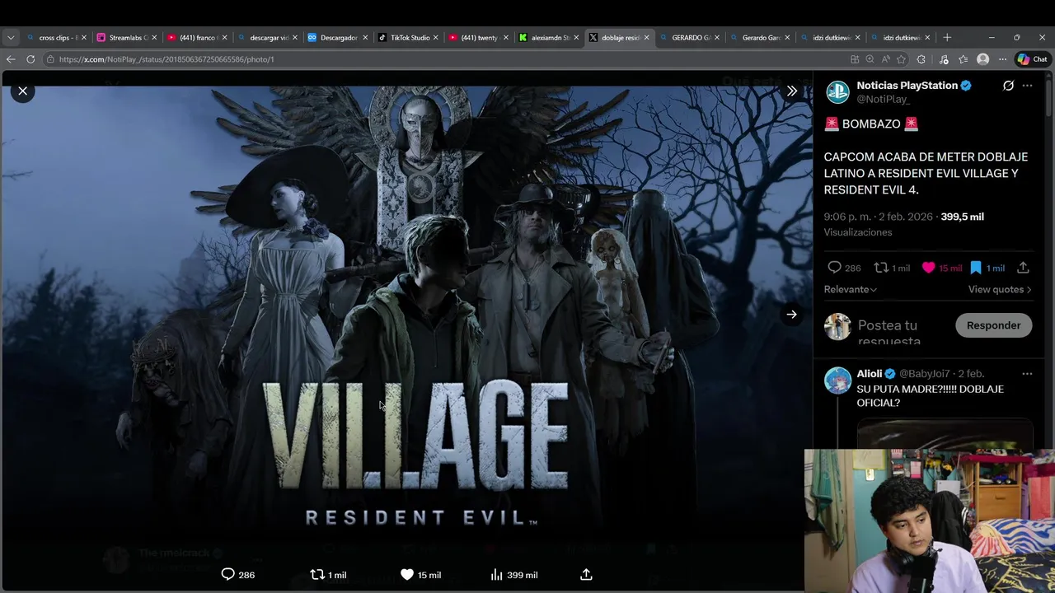
Task: Toggle the blue bookmark in sidebar
Action: coord(976,268)
